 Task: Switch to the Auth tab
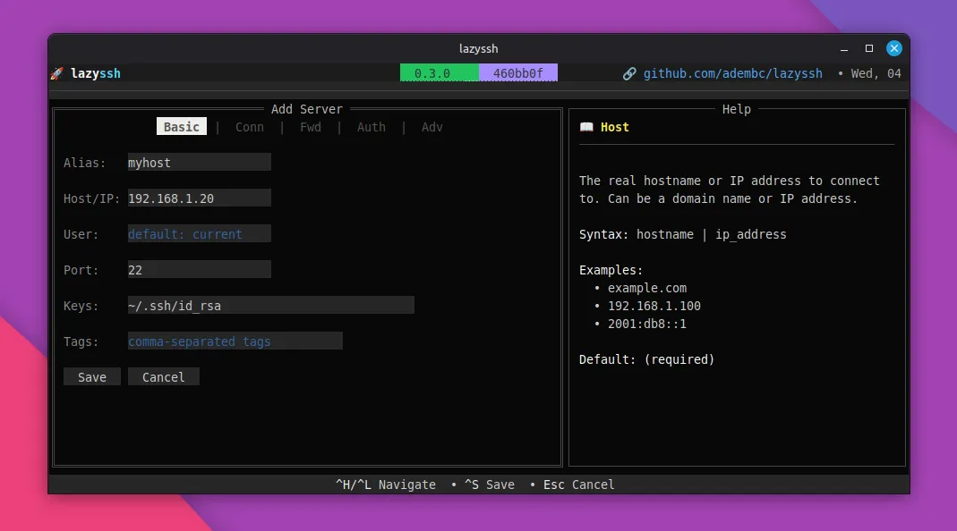pyautogui.click(x=372, y=127)
